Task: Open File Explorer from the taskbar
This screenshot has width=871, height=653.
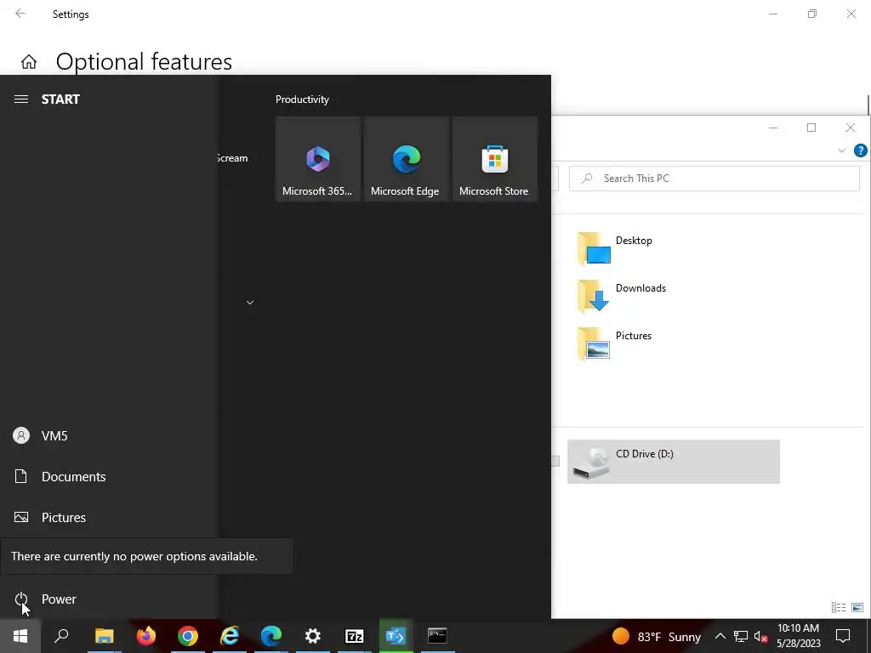Action: [x=104, y=636]
